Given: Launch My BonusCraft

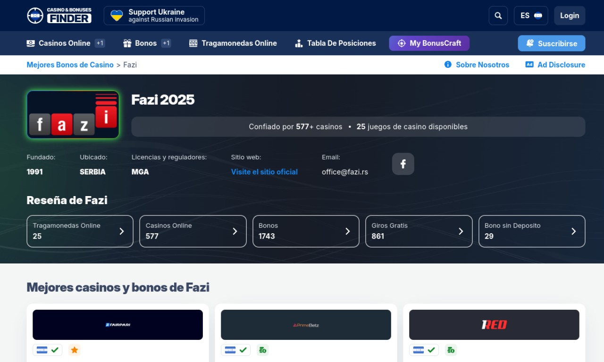Looking at the screenshot, I should [429, 43].
